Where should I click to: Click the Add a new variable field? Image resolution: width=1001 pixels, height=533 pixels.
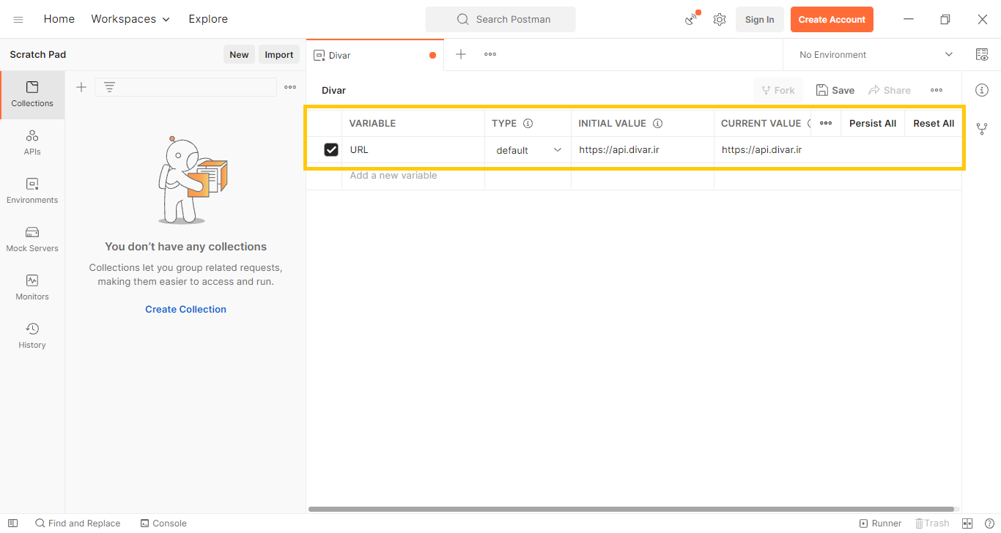[x=413, y=176]
